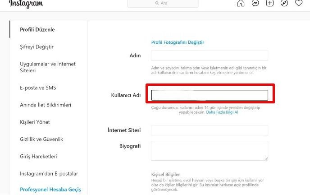Open the activity heart icon

[299, 3]
